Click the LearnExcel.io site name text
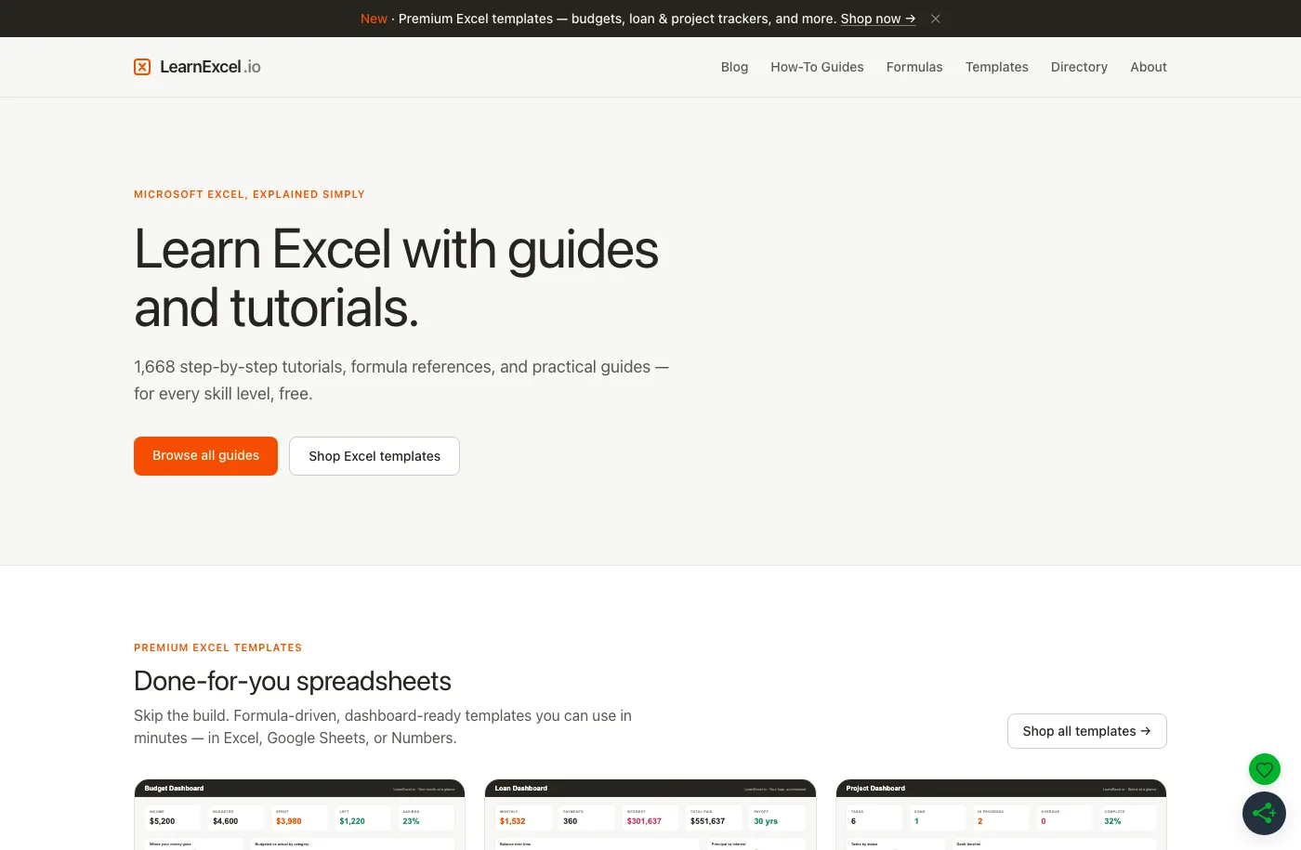 pyautogui.click(x=210, y=67)
